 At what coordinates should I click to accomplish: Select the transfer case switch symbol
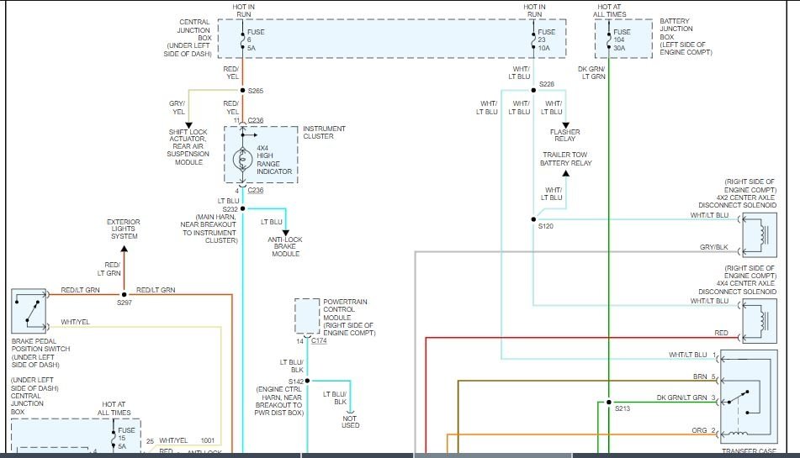click(x=749, y=397)
